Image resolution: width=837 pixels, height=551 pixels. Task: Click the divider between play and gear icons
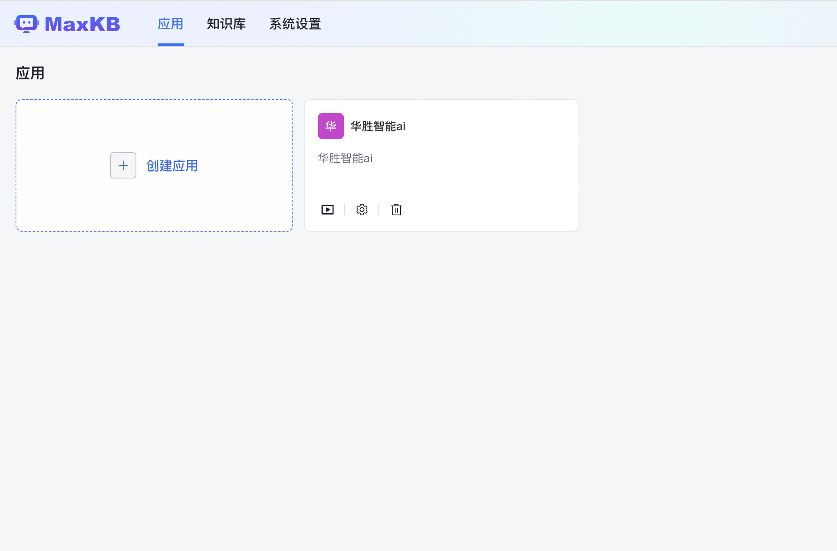pyautogui.click(x=344, y=210)
